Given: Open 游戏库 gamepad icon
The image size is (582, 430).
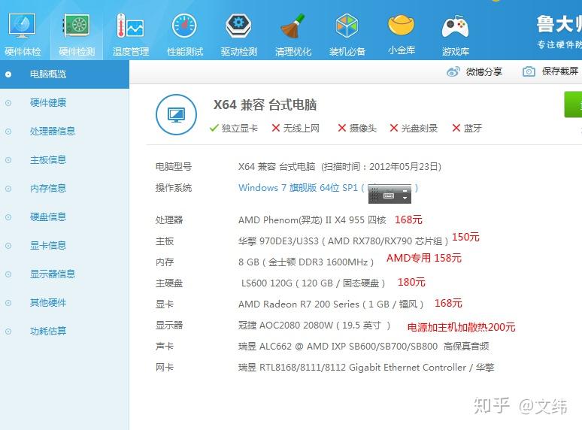Looking at the screenshot, I should coord(456,27).
